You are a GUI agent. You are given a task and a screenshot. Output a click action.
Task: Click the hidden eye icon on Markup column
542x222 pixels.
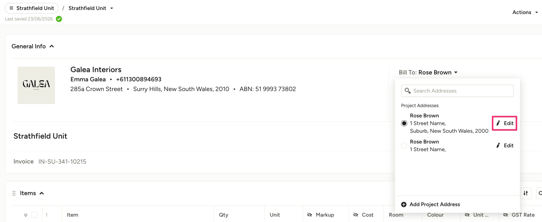(309, 215)
